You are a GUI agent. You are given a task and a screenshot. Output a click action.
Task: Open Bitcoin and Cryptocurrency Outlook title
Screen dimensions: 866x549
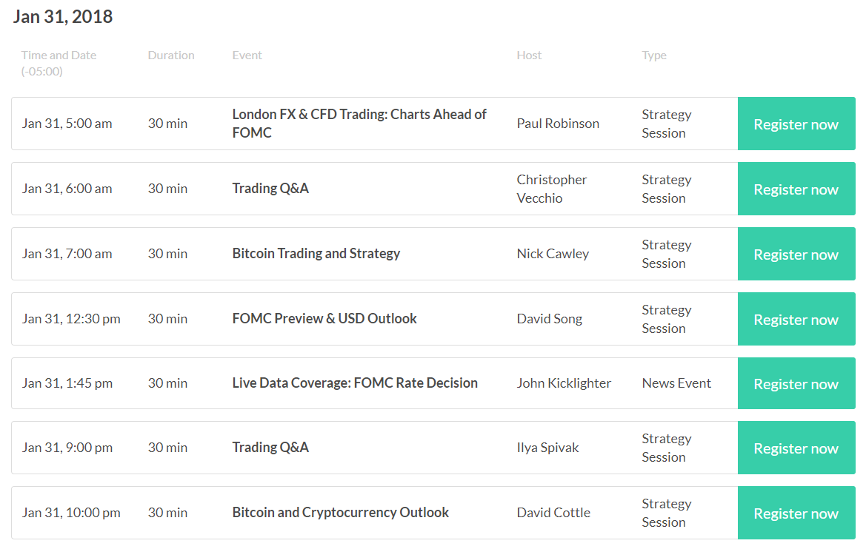click(340, 513)
